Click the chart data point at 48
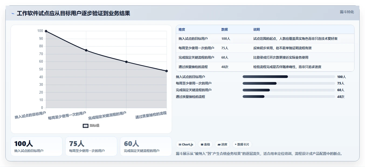The width and height of the screenshot is (365, 167). tap(167, 71)
